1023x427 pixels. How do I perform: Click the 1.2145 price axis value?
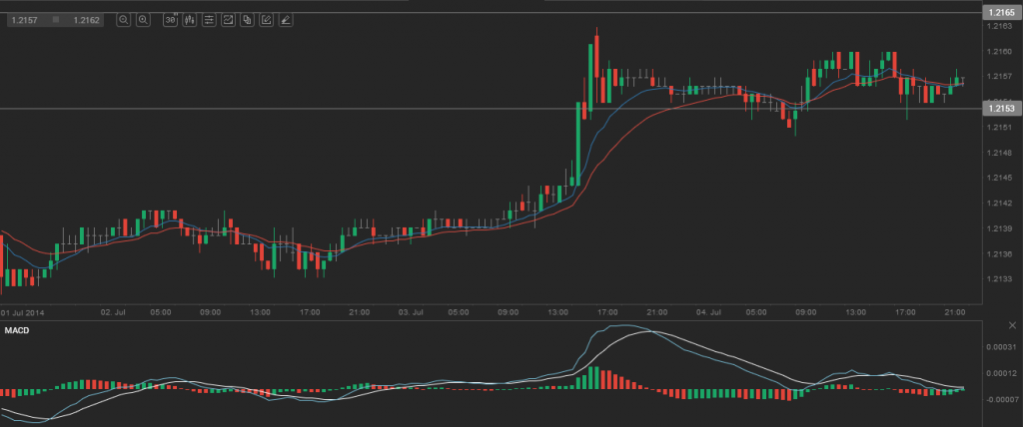coord(1000,178)
